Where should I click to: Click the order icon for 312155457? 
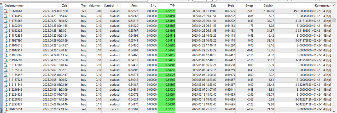tap(5, 75)
